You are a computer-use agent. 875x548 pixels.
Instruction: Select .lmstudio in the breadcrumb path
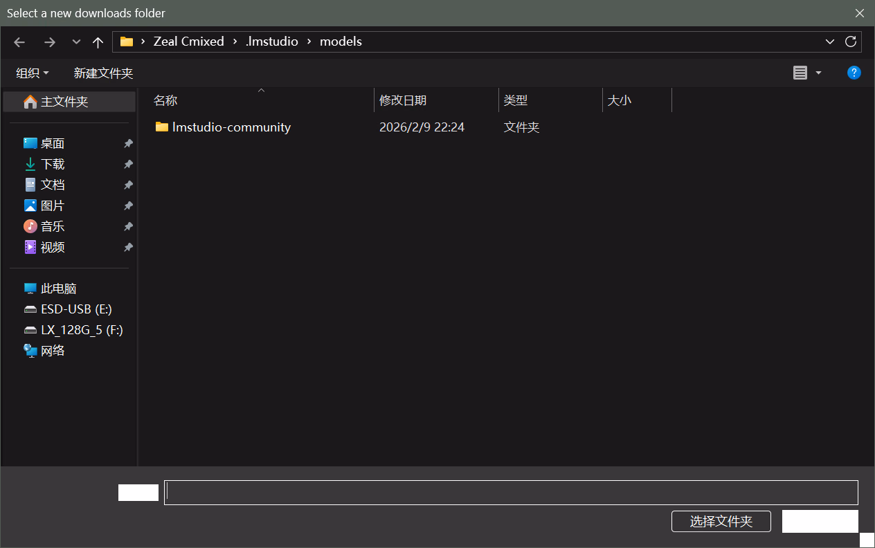[x=272, y=42]
